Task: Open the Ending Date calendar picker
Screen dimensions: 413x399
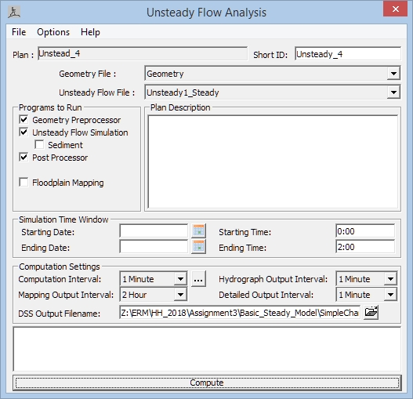Action: pos(198,247)
